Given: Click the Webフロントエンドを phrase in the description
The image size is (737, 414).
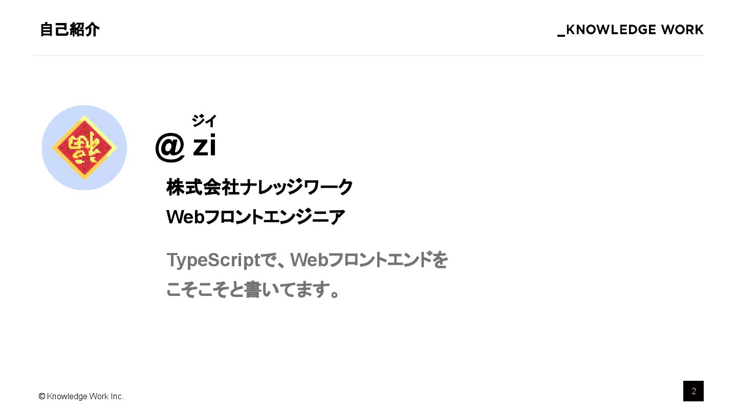Looking at the screenshot, I should coord(369,260).
